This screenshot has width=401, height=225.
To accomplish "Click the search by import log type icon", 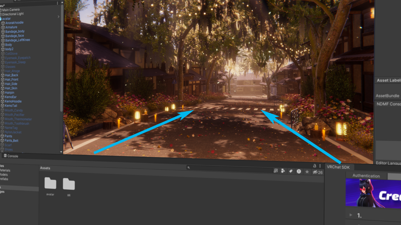I will click(299, 171).
